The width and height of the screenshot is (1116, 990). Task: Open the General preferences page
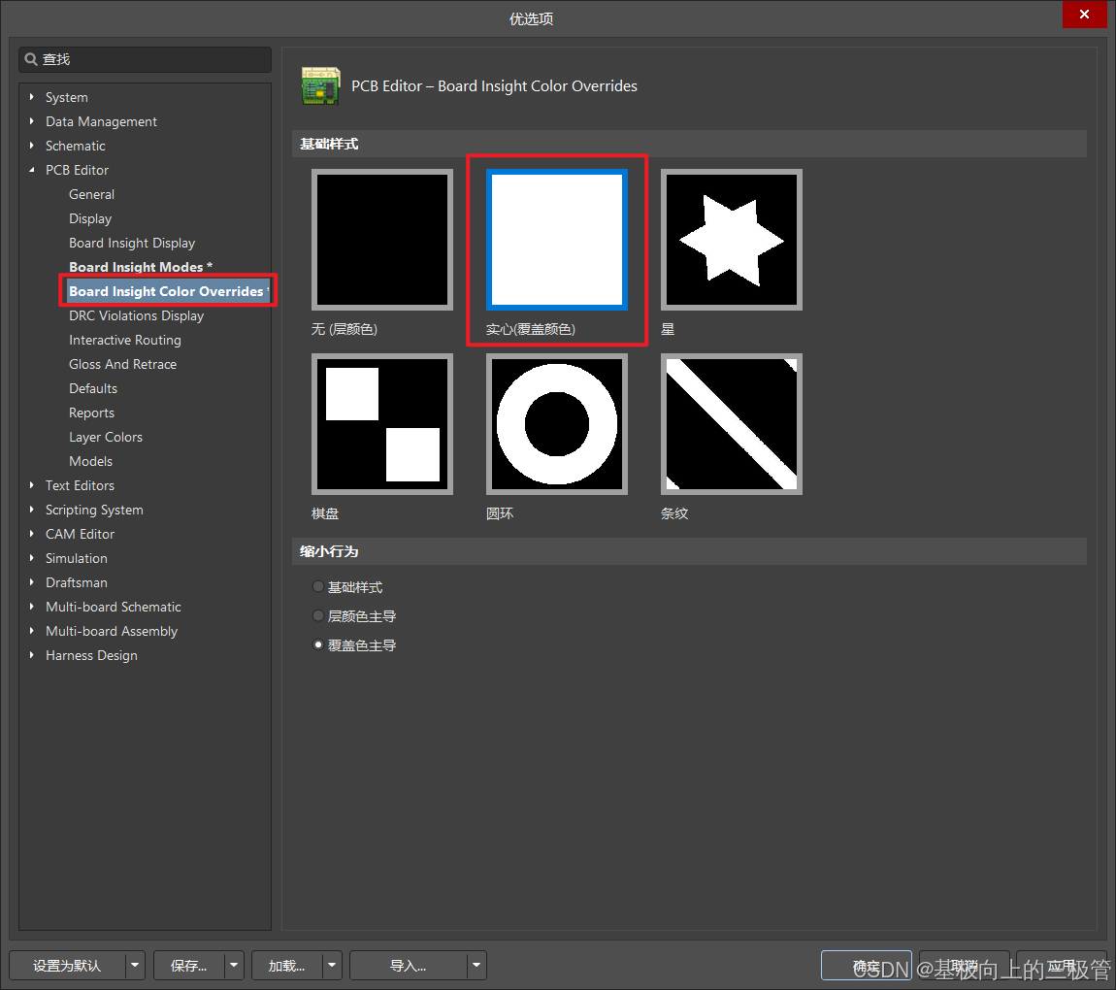(91, 194)
